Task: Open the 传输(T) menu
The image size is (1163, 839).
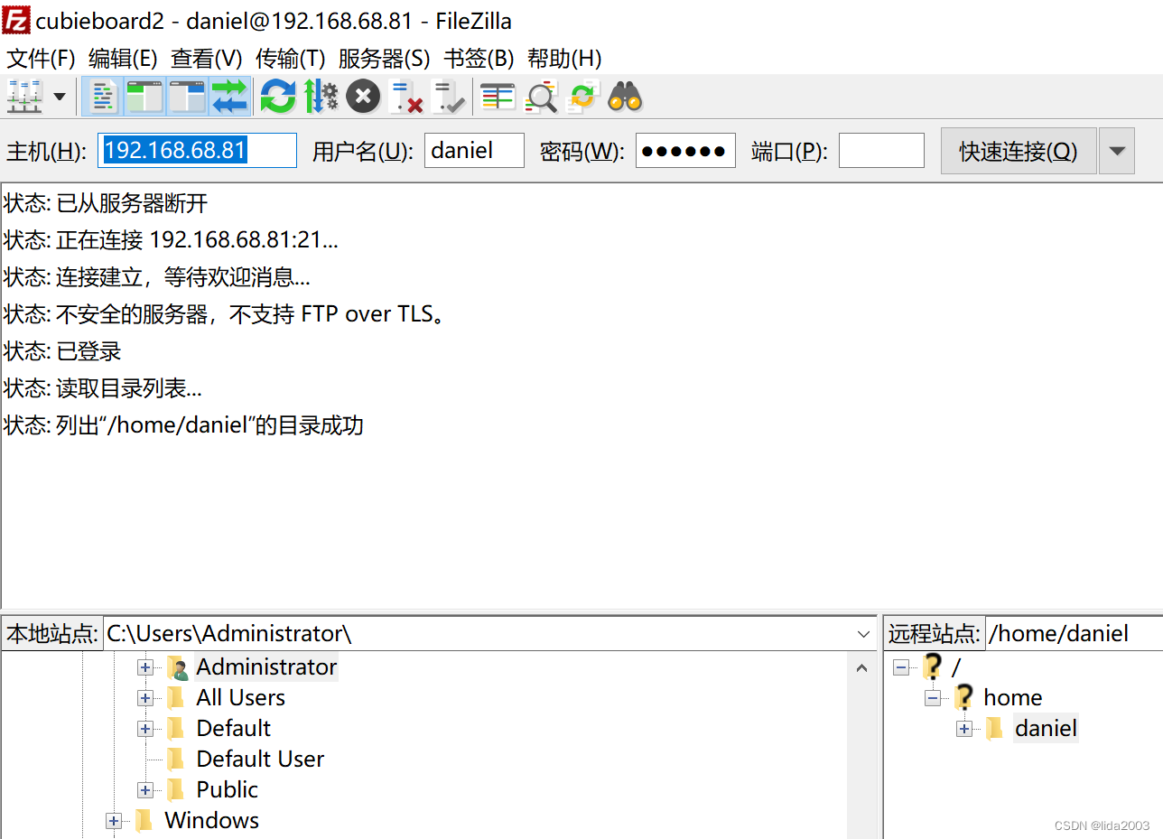Action: tap(290, 59)
